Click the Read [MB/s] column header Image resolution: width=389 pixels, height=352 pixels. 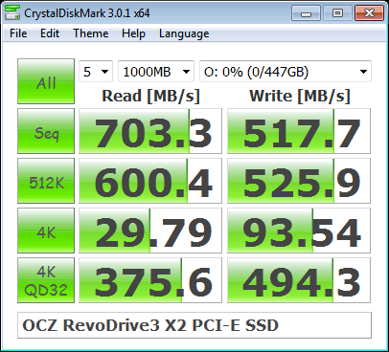[150, 96]
